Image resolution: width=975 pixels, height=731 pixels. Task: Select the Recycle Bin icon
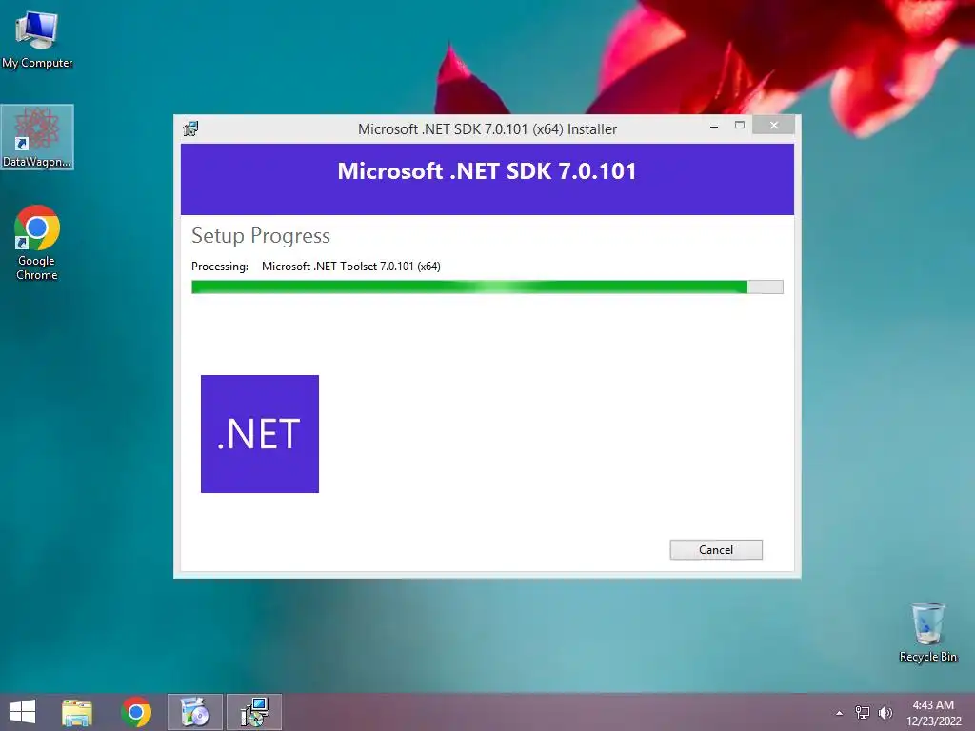[927, 632]
